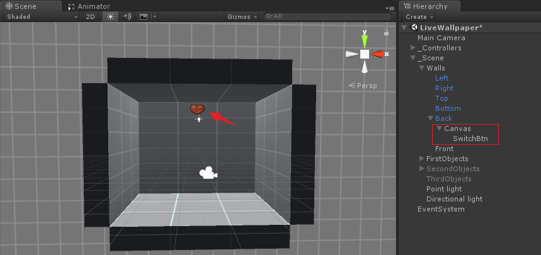
Task: Collapse the Back wall object
Action: 430,118
